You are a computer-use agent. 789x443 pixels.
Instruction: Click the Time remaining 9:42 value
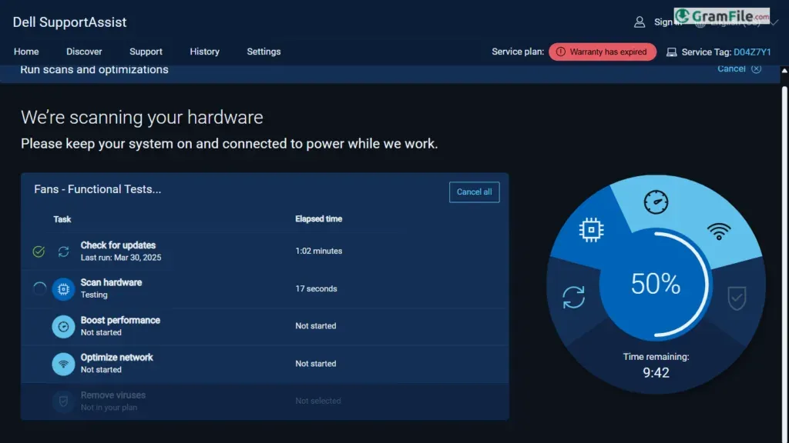click(x=656, y=373)
